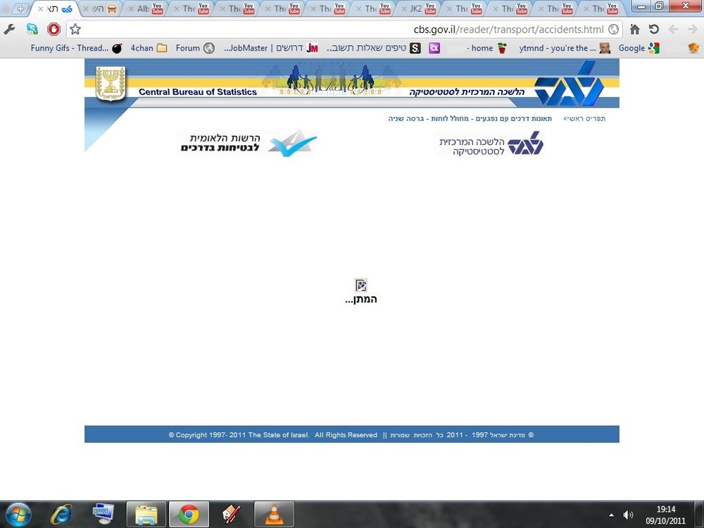Click the Skype extension icon in toolbar

tap(32, 30)
